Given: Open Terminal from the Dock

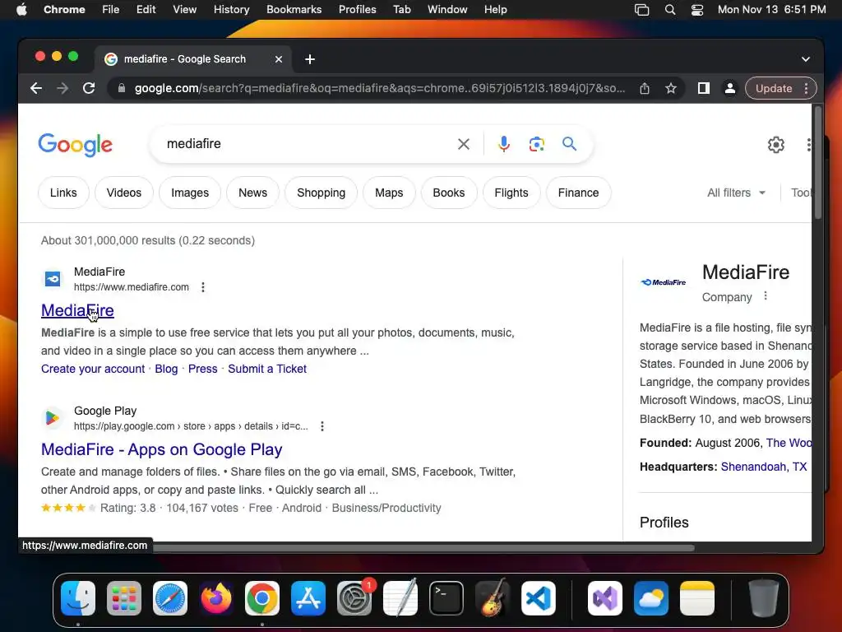Looking at the screenshot, I should tap(446, 598).
